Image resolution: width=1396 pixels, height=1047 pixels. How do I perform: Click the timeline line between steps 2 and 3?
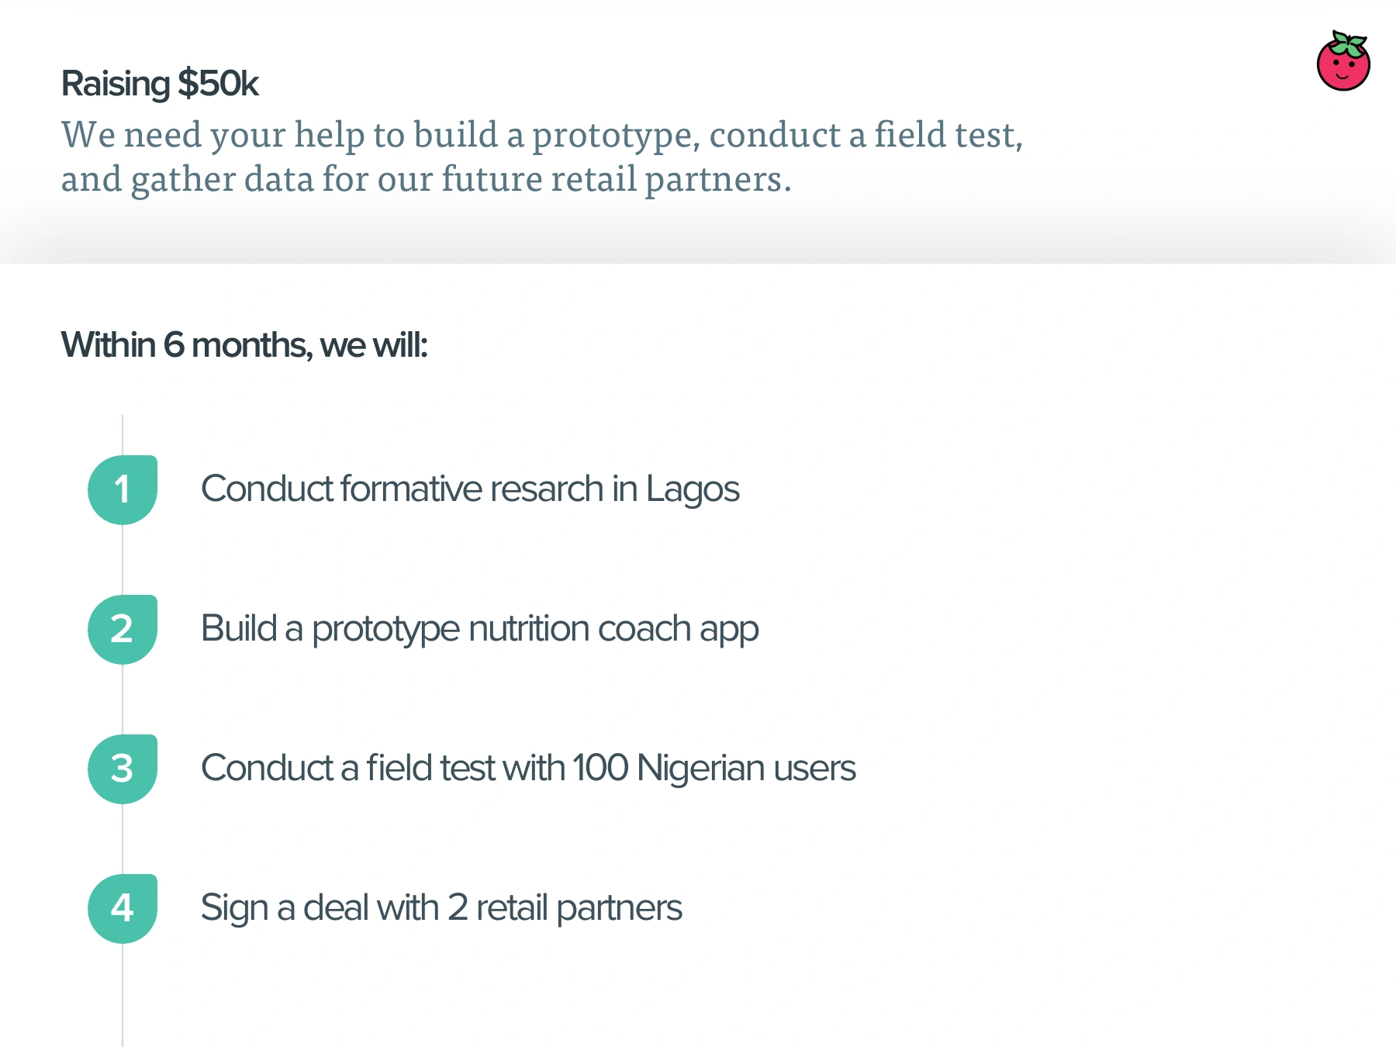[x=123, y=699]
